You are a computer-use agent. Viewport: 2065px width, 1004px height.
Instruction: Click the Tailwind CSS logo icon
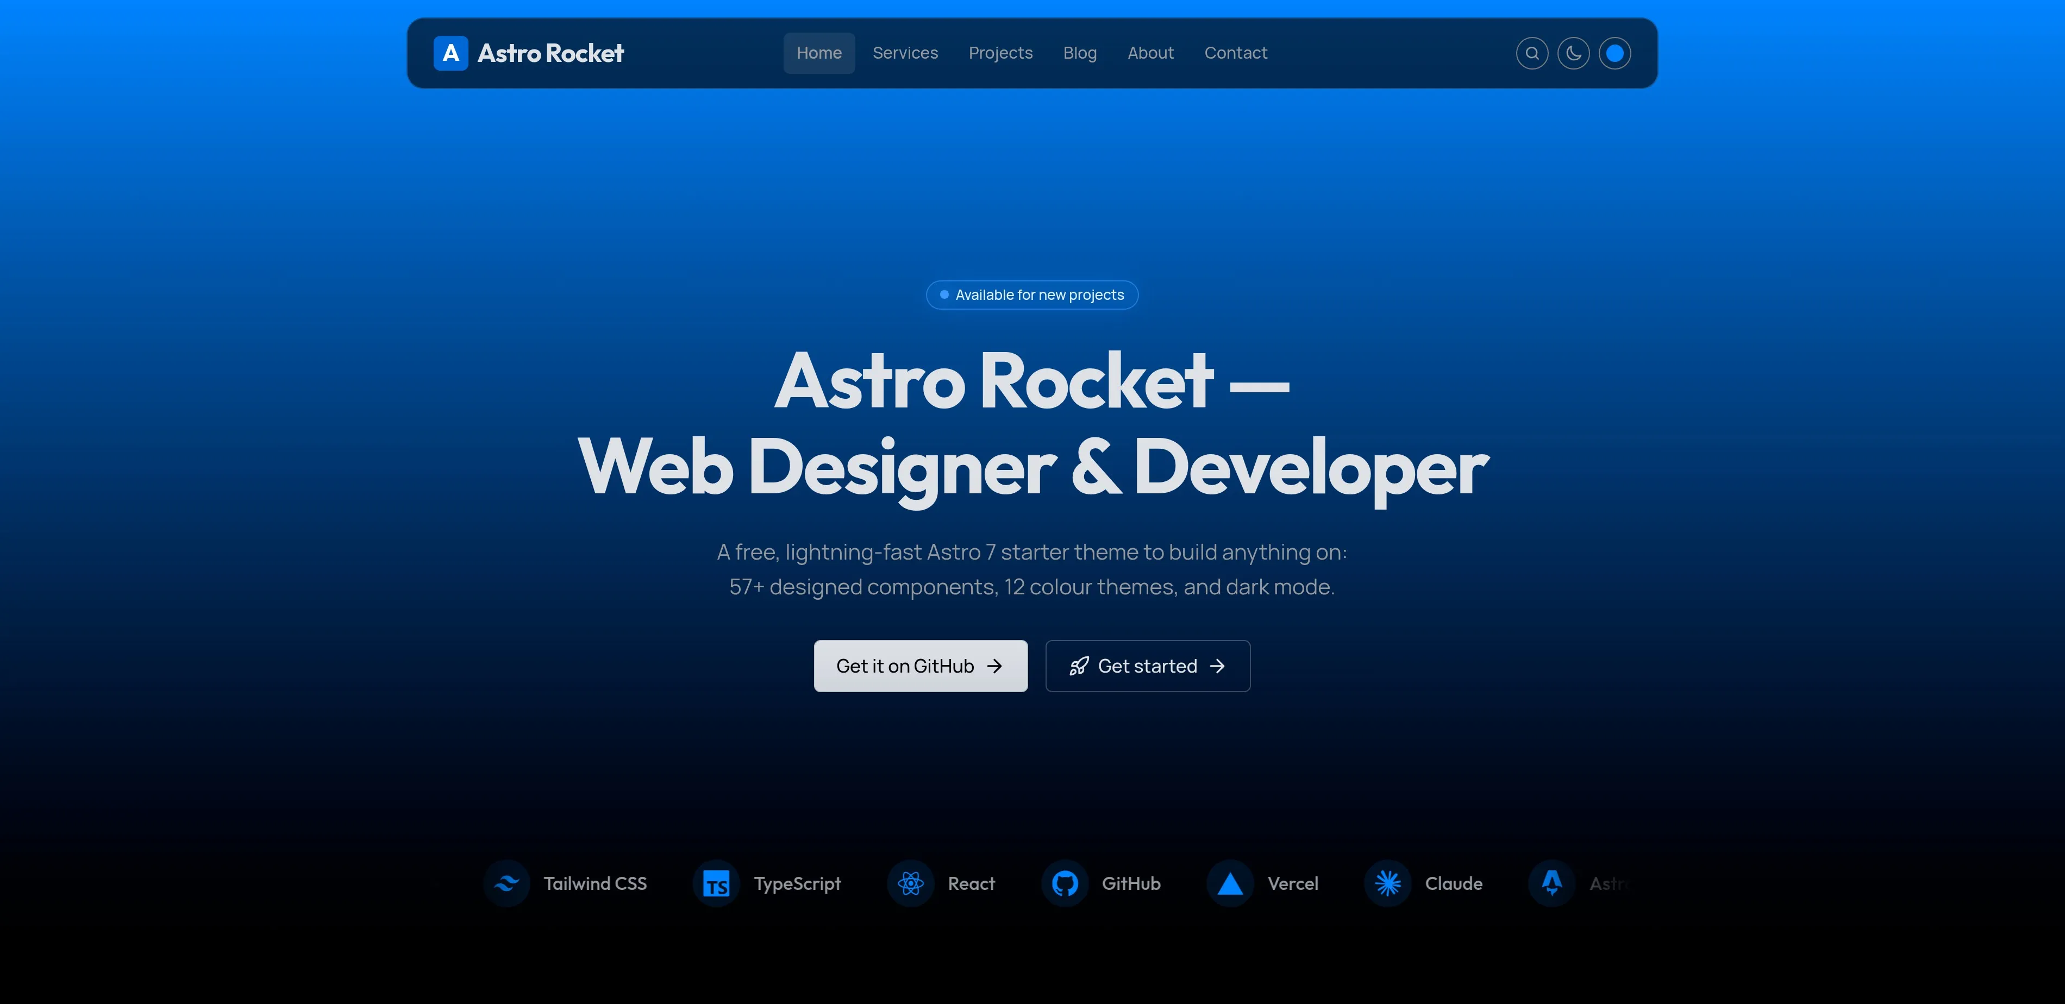pyautogui.click(x=506, y=883)
